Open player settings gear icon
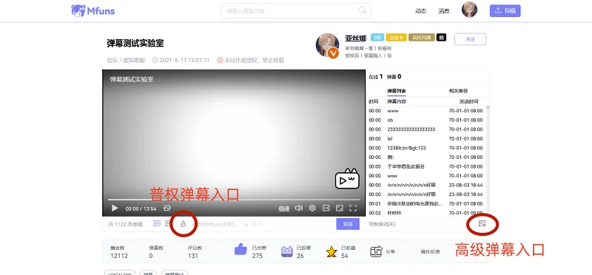Screen dimensions: 592x275 [x=312, y=208]
